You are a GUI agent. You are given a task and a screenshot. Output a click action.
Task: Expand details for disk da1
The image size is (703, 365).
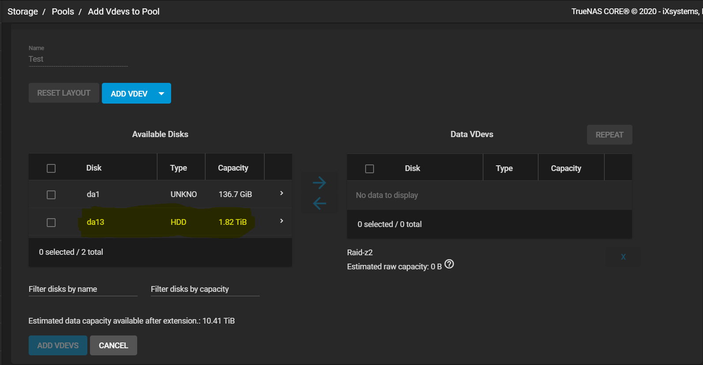coord(281,194)
